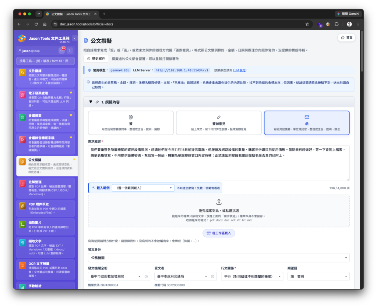Click the 問問 Gemini button
The image size is (377, 307).
pyautogui.click(x=348, y=14)
